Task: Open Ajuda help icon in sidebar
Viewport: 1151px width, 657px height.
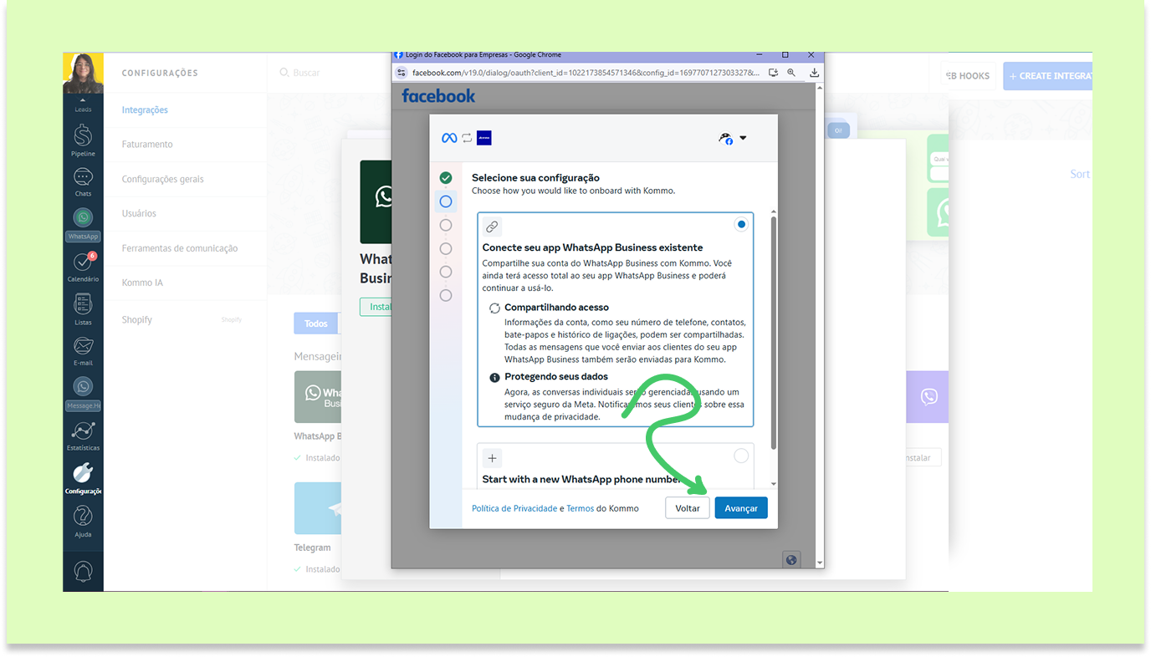Action: (83, 522)
